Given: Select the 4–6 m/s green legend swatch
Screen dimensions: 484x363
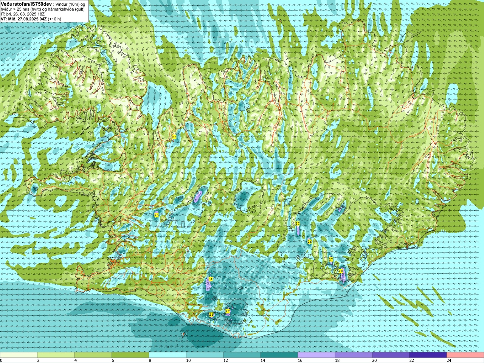Looking at the screenshot, I should point(93,355).
